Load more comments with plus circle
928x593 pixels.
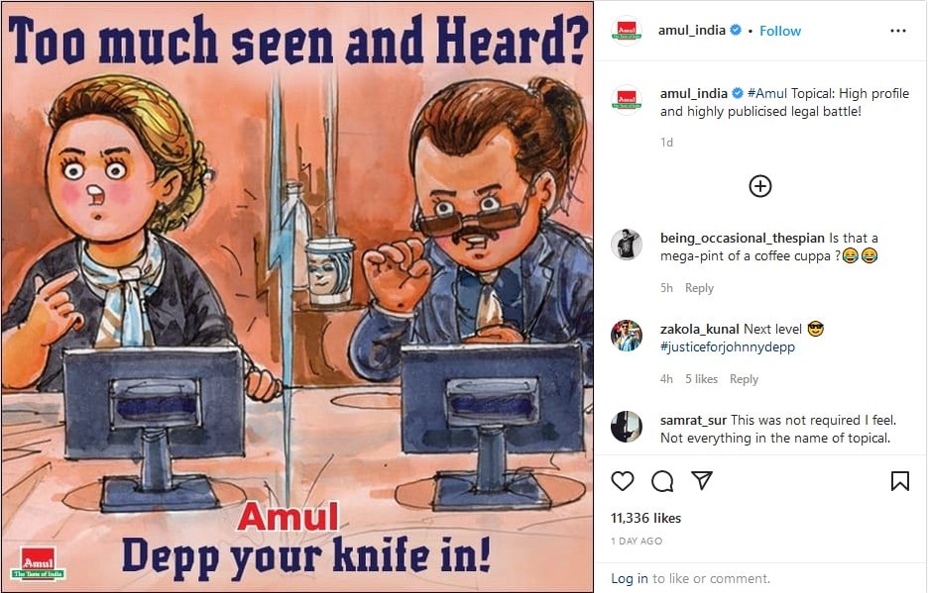[759, 186]
